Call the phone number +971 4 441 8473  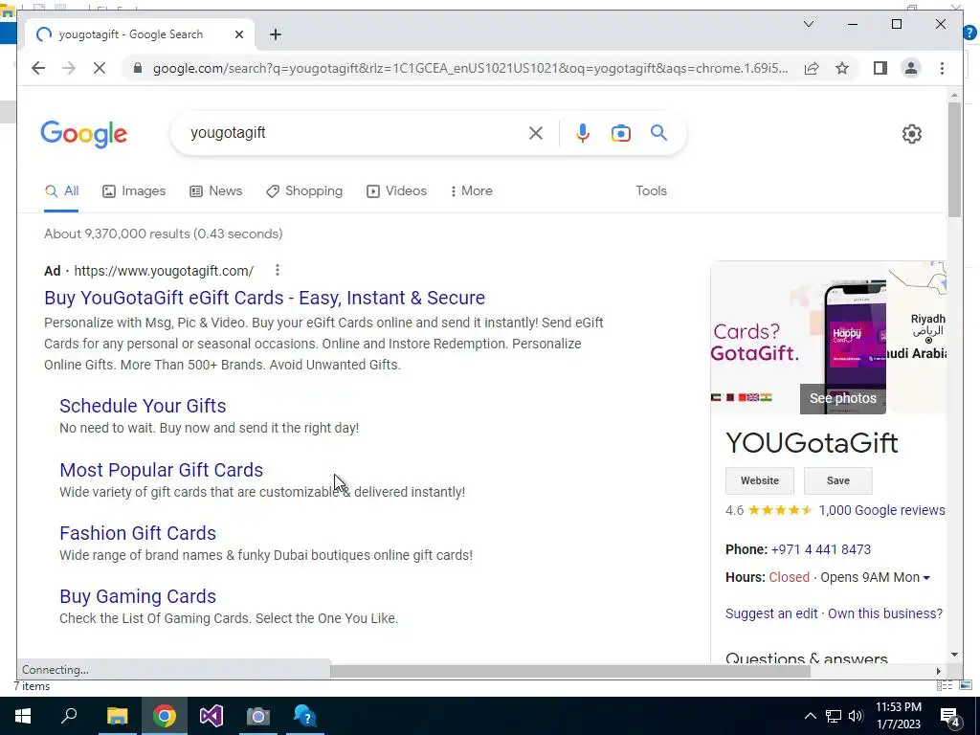(x=820, y=549)
